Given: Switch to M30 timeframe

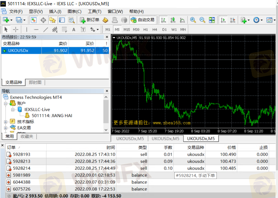Looking at the screenshot, I should coord(136,29).
